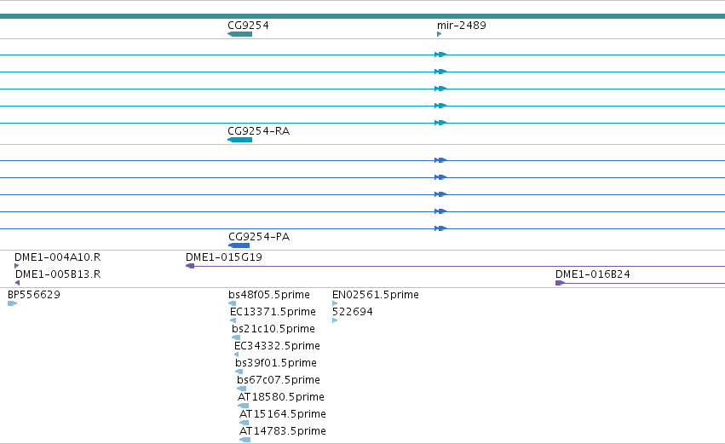
Task: Click the CG9254-PA protein label
Action: click(259, 237)
